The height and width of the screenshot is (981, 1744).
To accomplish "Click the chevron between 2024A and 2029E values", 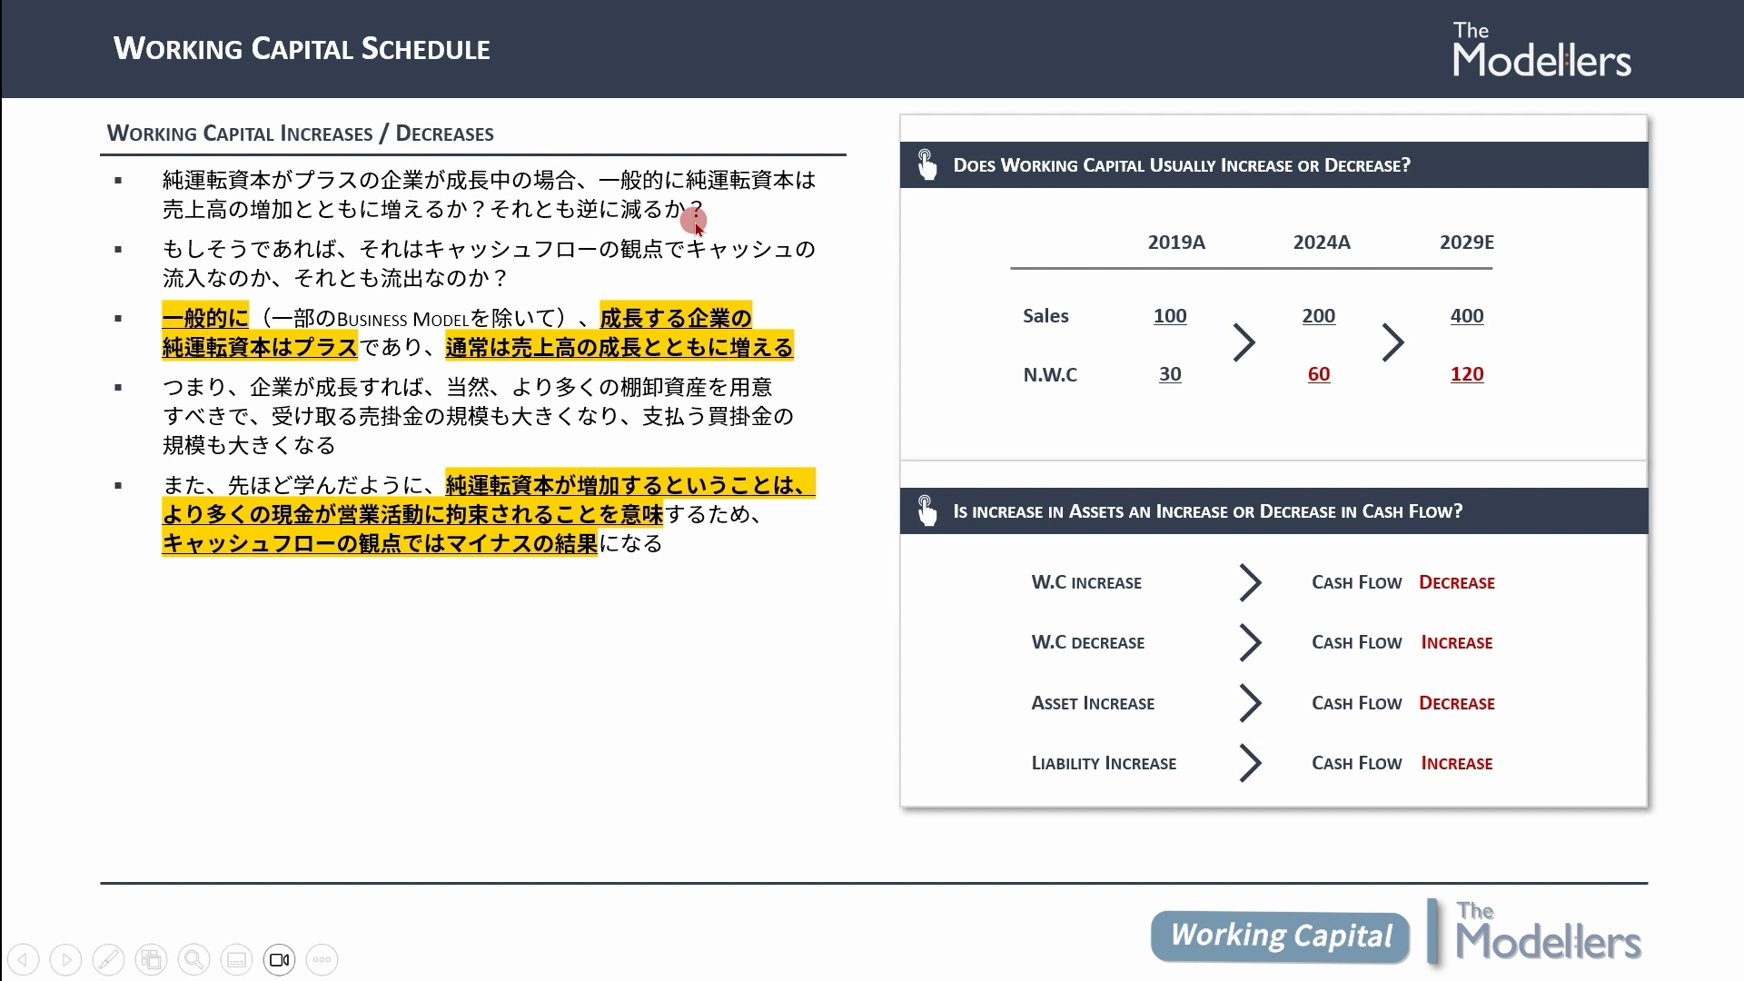I will pos(1392,342).
